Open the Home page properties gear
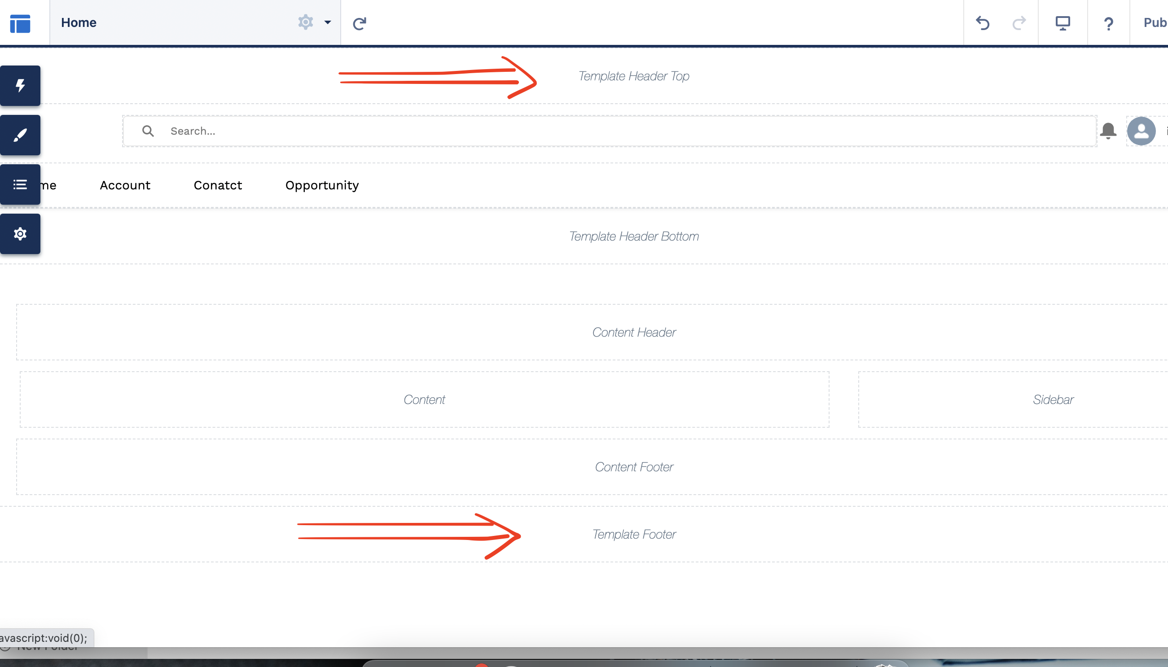Image resolution: width=1168 pixels, height=667 pixels. [x=306, y=22]
